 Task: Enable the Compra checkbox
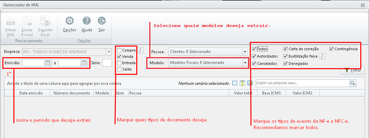(119, 50)
